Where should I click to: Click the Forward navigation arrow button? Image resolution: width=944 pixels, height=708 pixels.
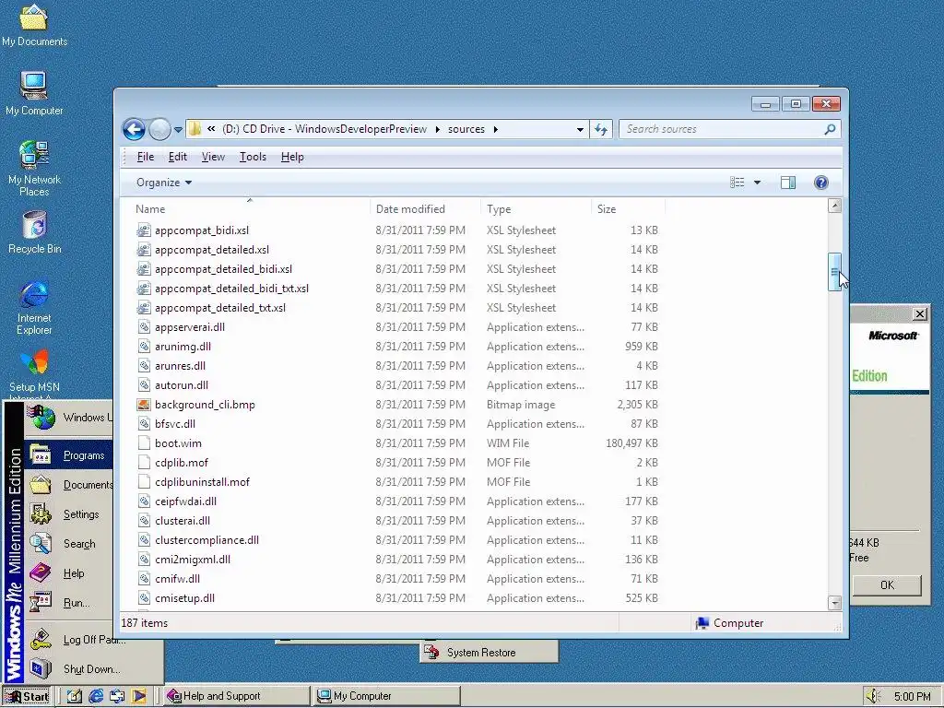pyautogui.click(x=159, y=129)
